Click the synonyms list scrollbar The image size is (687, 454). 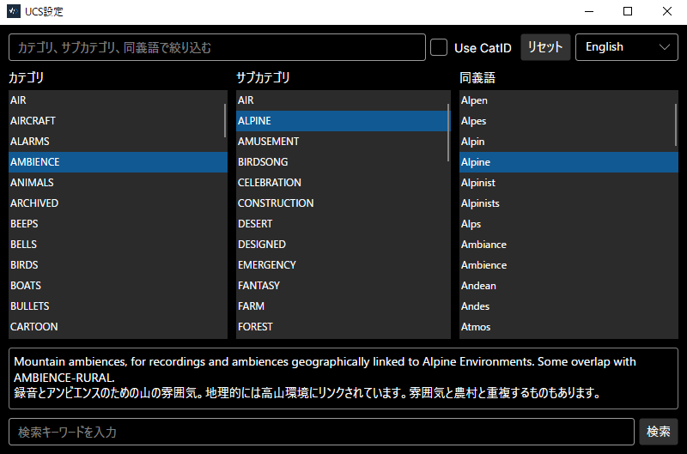pyautogui.click(x=676, y=126)
